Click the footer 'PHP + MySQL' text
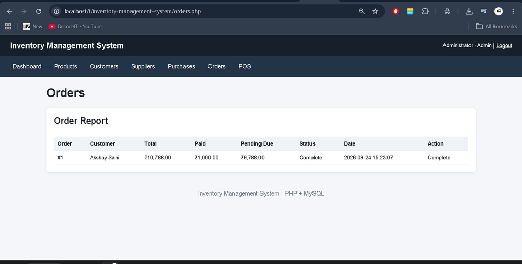 [304, 194]
